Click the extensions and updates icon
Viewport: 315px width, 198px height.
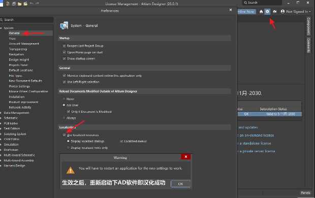tap(275, 12)
